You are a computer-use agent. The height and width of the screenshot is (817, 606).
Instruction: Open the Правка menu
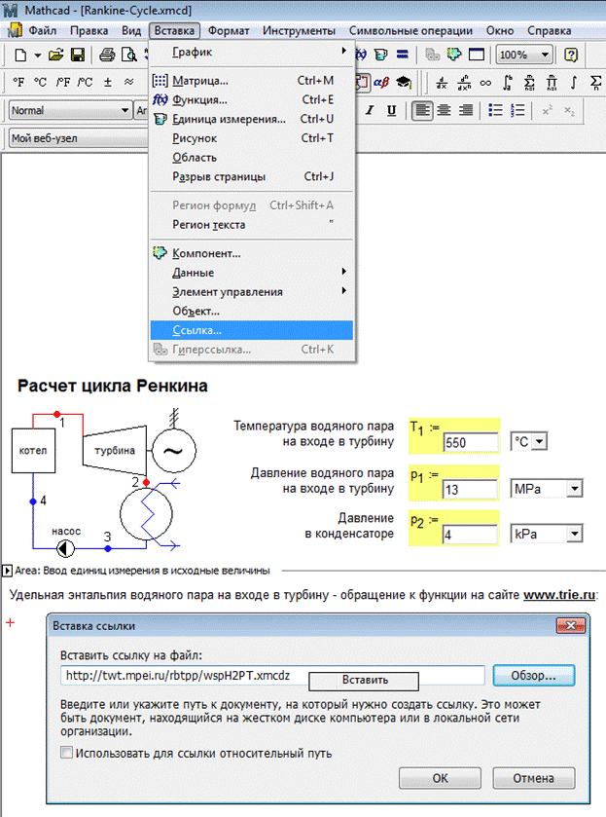coord(89,31)
